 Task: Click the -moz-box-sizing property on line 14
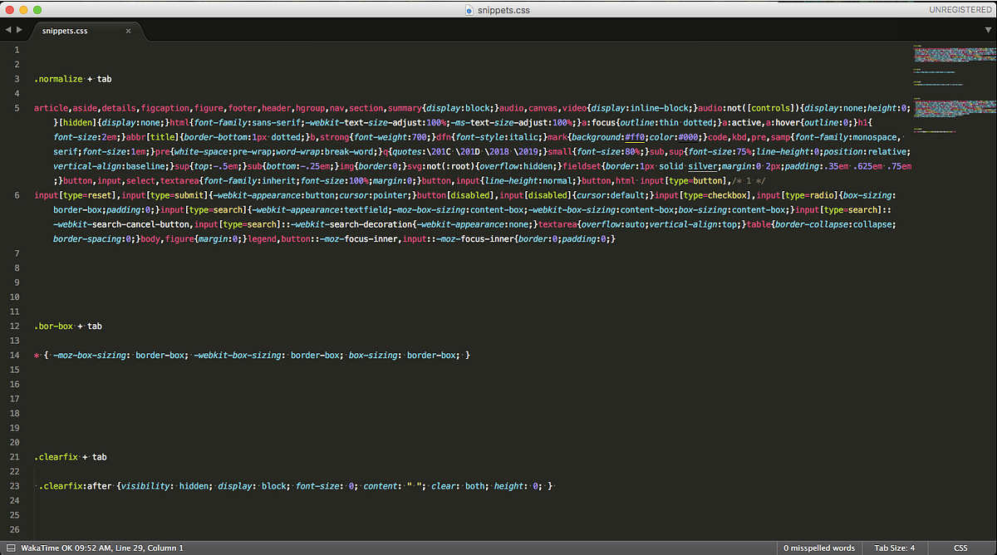click(x=91, y=356)
